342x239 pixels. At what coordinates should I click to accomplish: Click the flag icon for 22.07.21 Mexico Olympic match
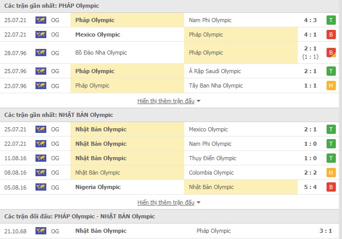(x=41, y=35)
